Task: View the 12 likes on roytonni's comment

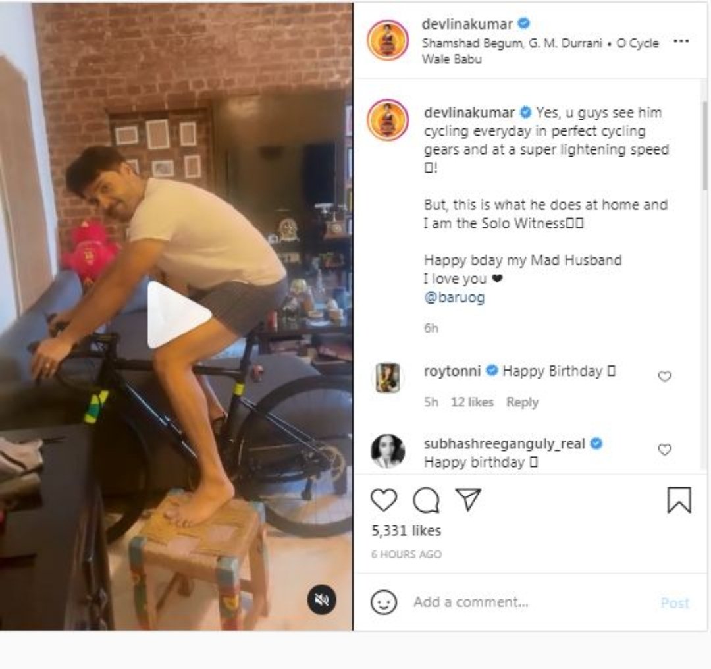Action: (x=471, y=402)
